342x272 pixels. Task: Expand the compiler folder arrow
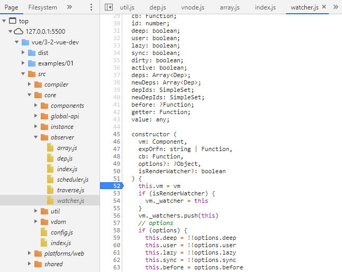[x=29, y=84]
